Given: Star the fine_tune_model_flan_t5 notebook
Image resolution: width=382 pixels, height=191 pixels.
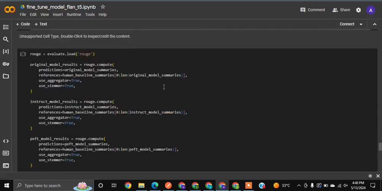Looking at the screenshot, I should 103,7.
